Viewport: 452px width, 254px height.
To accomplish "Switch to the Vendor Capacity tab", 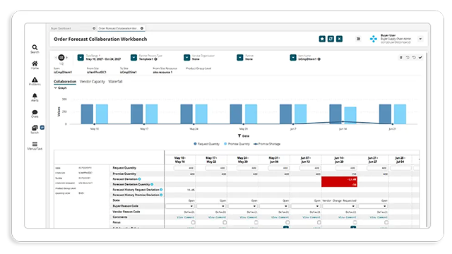I will pos(93,82).
